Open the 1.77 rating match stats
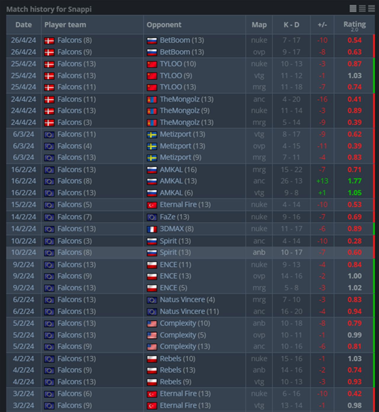The height and width of the screenshot is (412, 379). click(354, 181)
